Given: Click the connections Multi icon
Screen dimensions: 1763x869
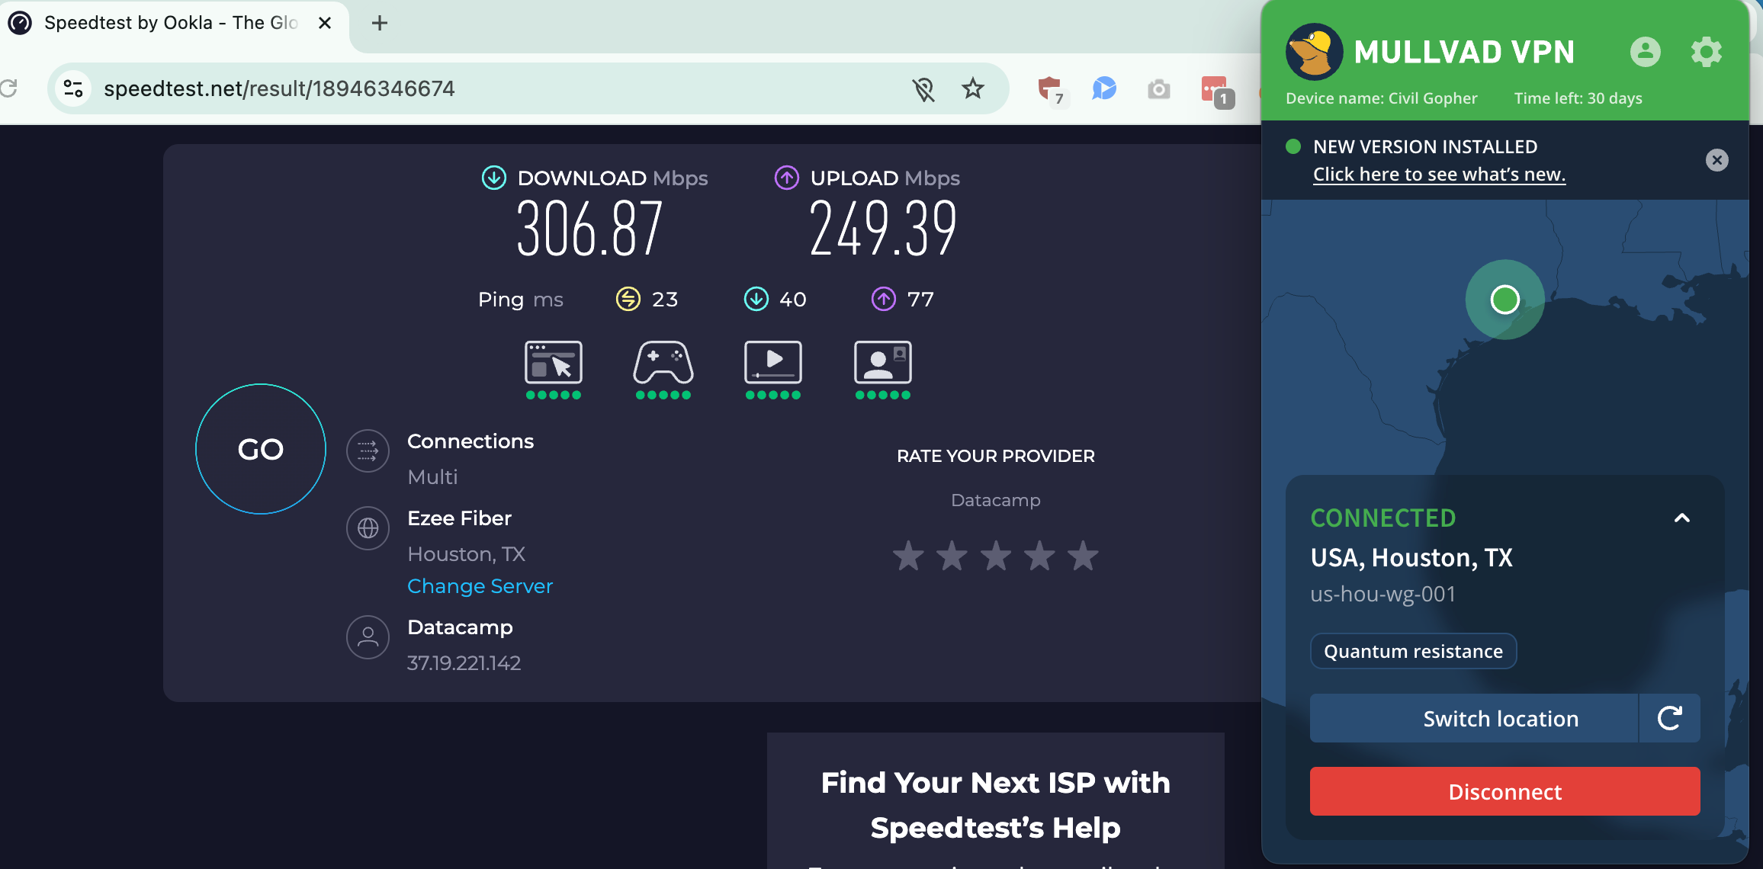Looking at the screenshot, I should [x=368, y=451].
